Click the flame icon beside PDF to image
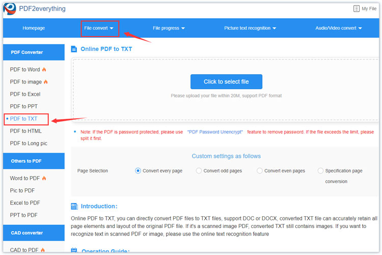382x255 pixels. click(45, 82)
